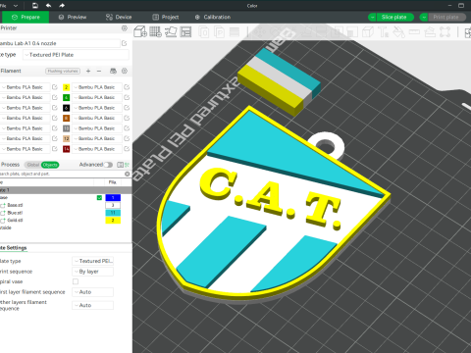Click the Flushing volumes button
The width and height of the screenshot is (471, 353).
pyautogui.click(x=63, y=71)
